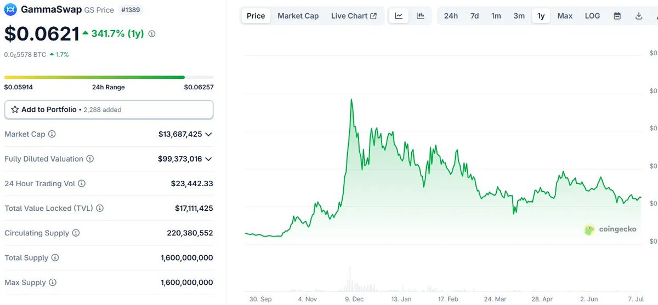Click the Add to Portfolio button
Viewport: 658px width, 305px height.
[109, 110]
